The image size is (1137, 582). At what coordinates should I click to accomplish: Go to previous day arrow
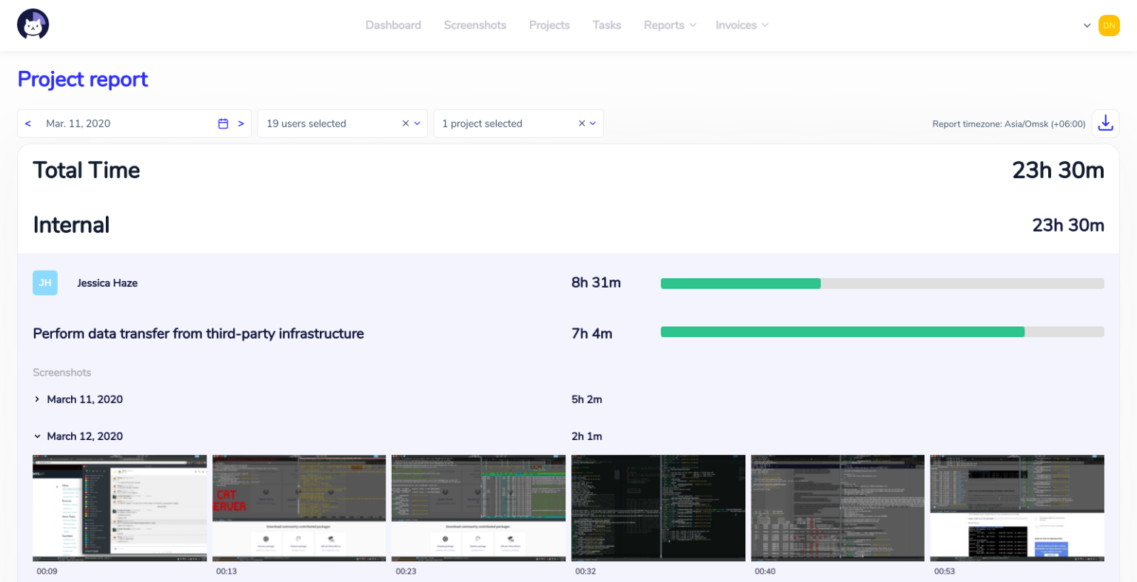click(28, 123)
